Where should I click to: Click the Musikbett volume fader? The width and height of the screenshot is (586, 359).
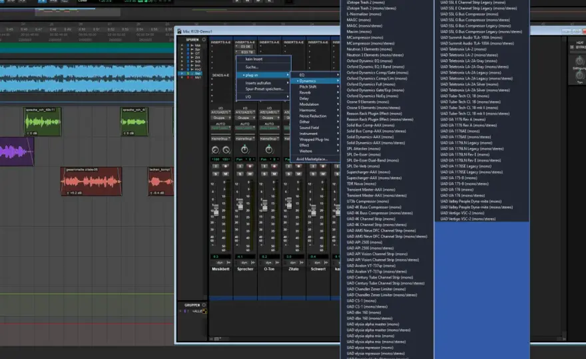tap(216, 210)
